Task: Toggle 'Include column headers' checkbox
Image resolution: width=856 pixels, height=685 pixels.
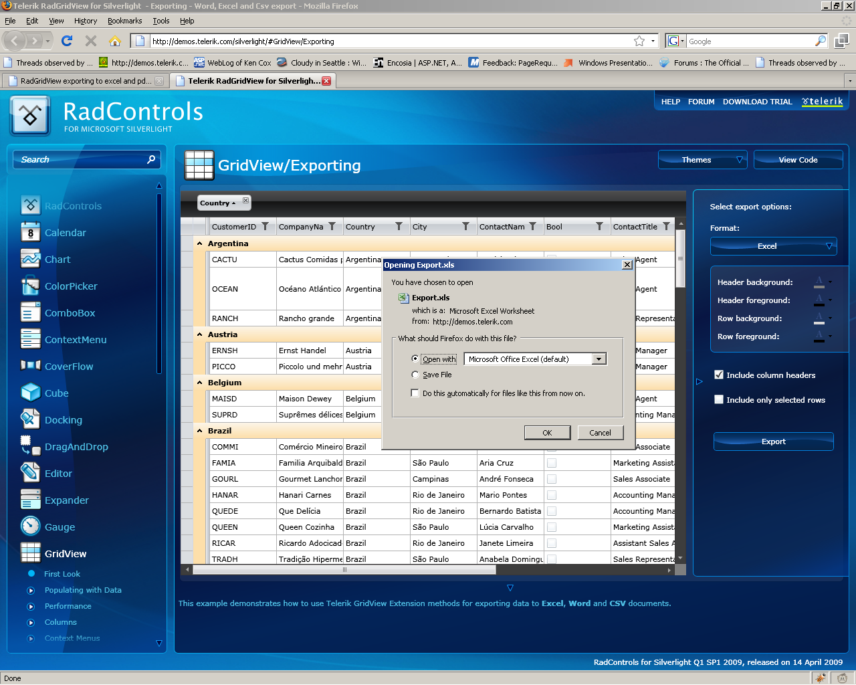Action: [x=719, y=375]
